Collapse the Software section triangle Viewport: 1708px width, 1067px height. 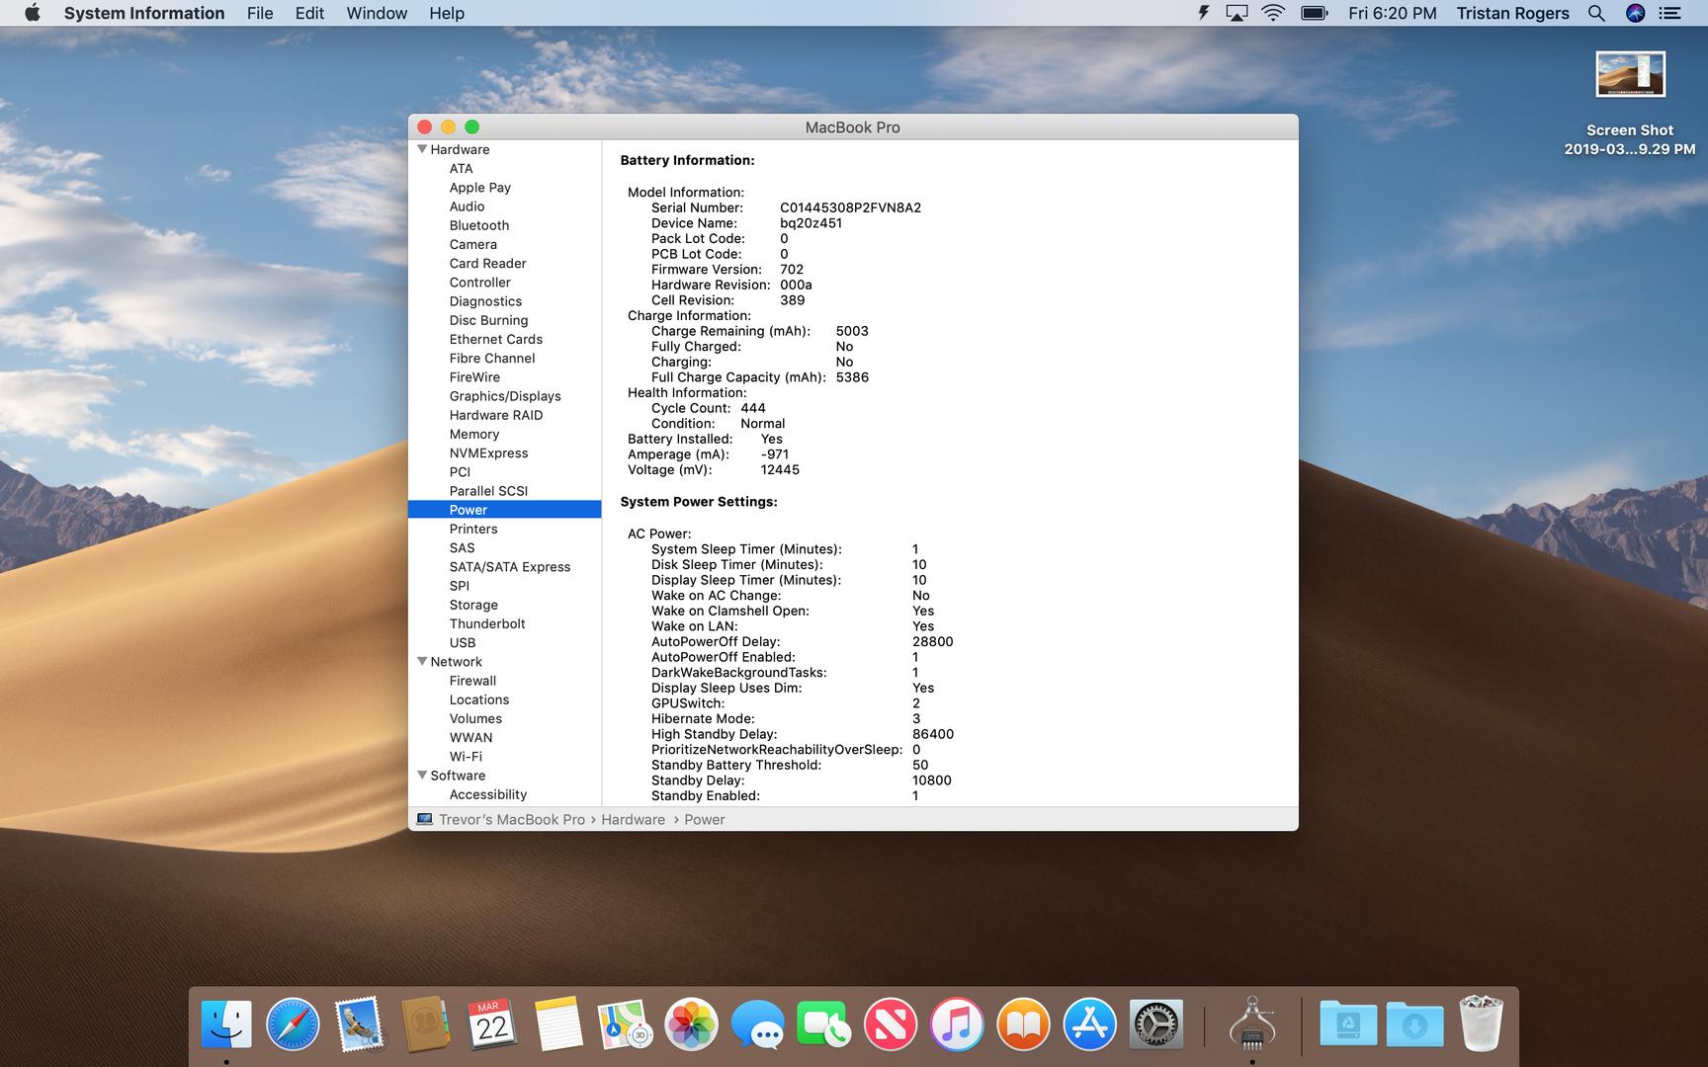(422, 775)
